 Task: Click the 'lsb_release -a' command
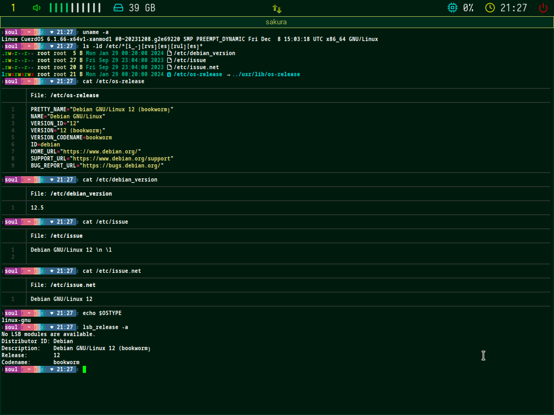(105, 327)
